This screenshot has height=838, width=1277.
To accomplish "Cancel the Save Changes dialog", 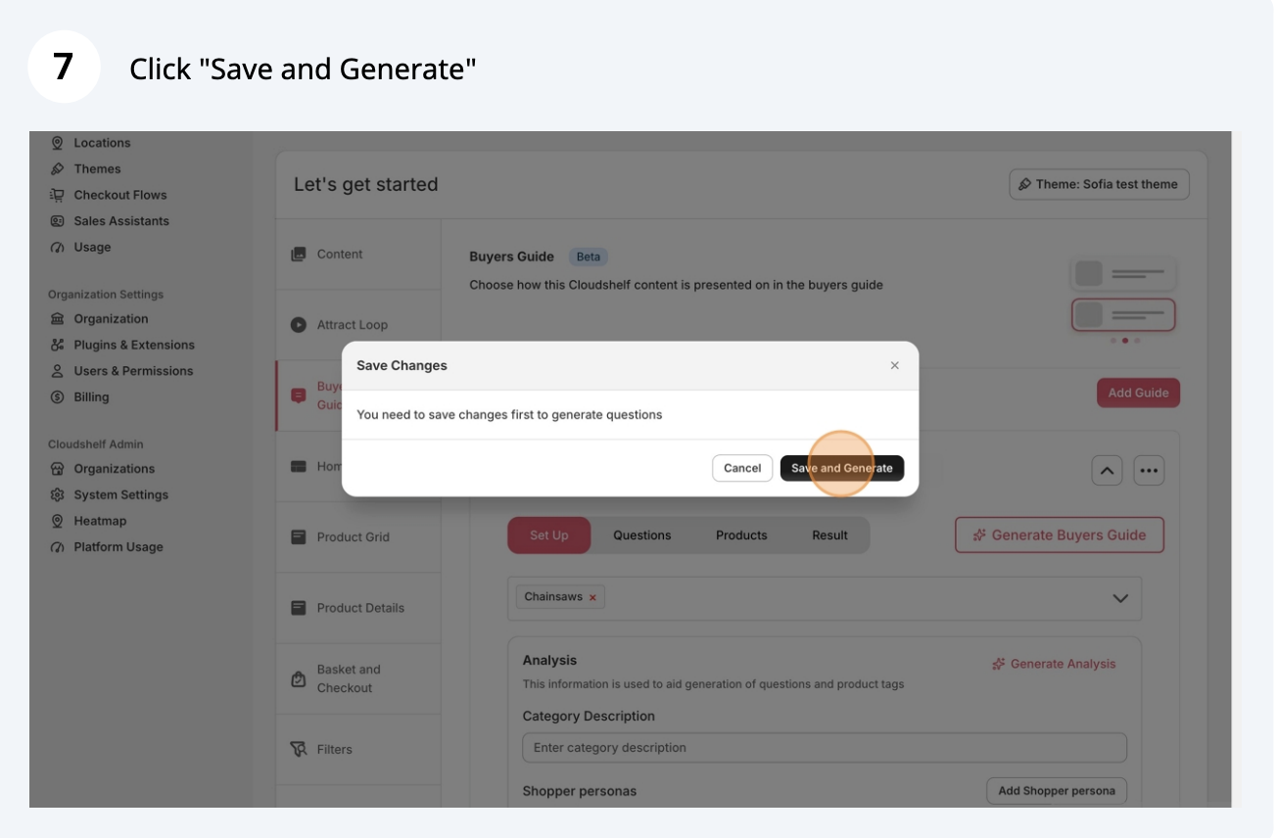I will 741,468.
